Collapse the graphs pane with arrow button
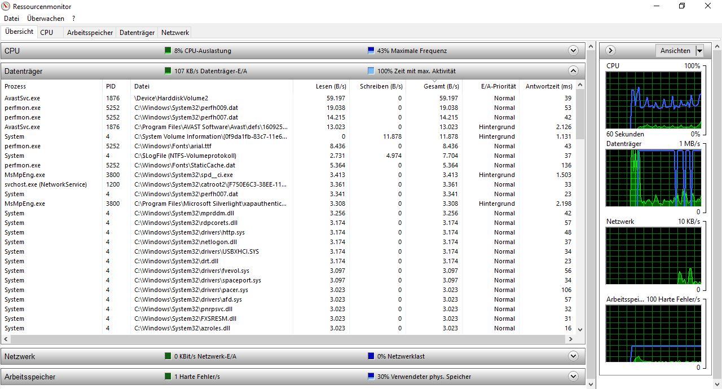Viewport: 722px width, 389px height. (610, 51)
